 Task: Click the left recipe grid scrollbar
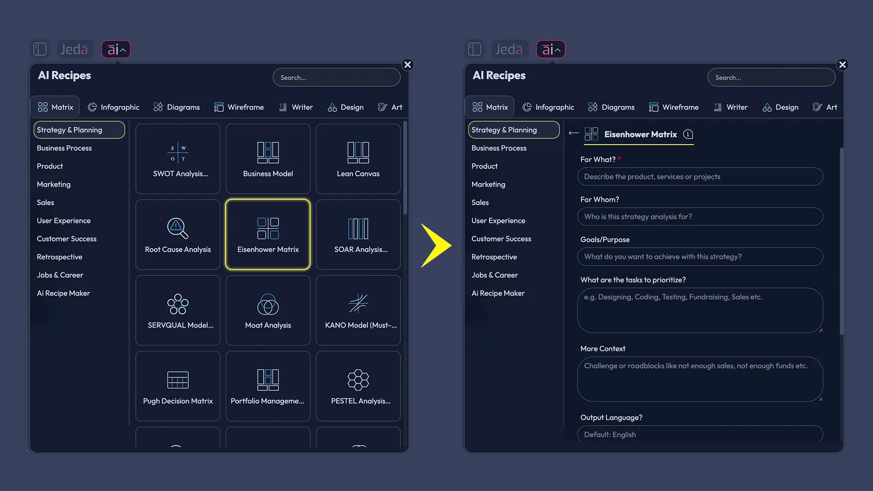pyautogui.click(x=405, y=168)
